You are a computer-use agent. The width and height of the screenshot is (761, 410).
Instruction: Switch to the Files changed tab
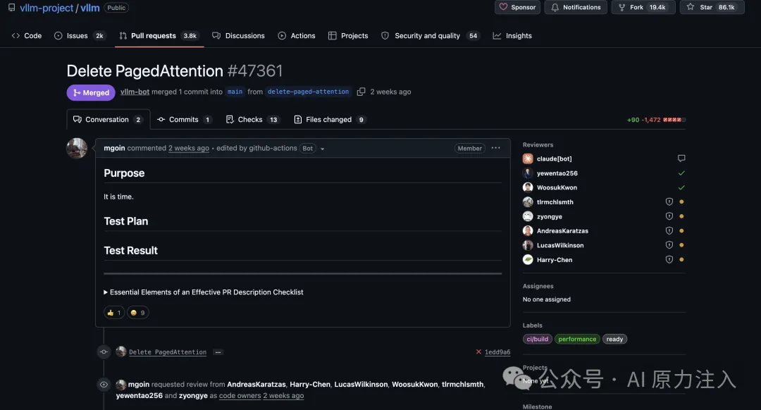330,119
